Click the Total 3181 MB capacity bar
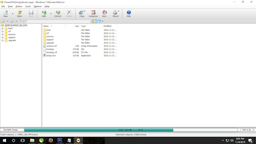This screenshot has height=144, width=256. [x=131, y=130]
